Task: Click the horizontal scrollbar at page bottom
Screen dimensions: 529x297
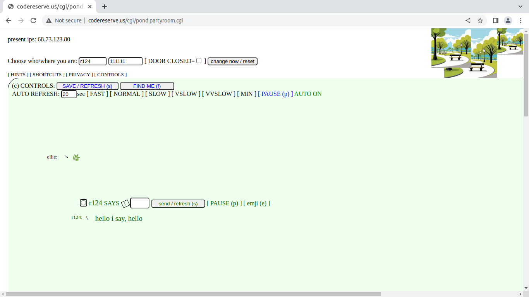Action: tap(194, 294)
